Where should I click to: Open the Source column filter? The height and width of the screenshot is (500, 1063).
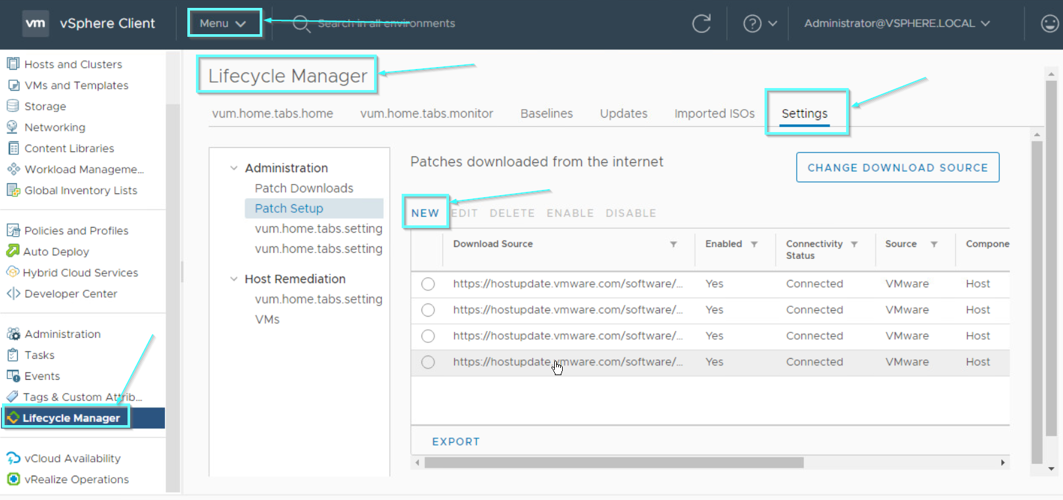933,244
